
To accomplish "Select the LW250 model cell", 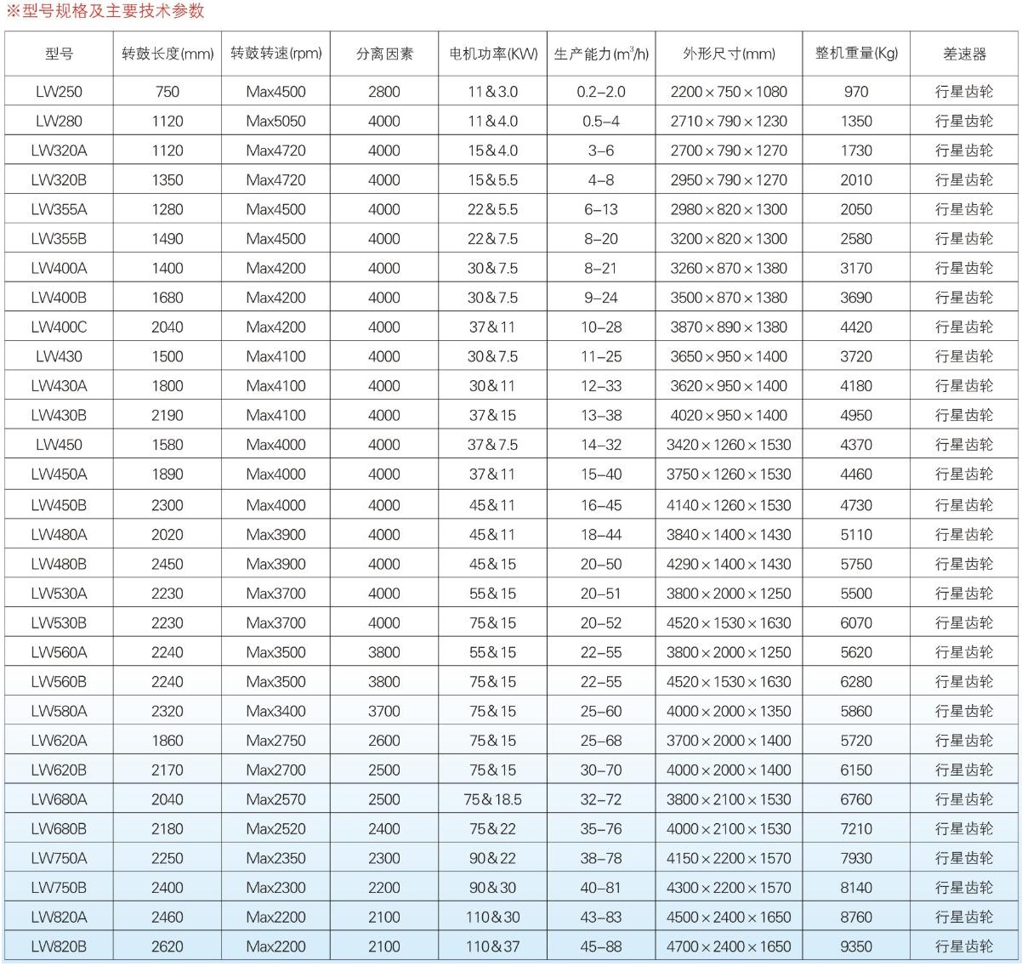I will (59, 92).
